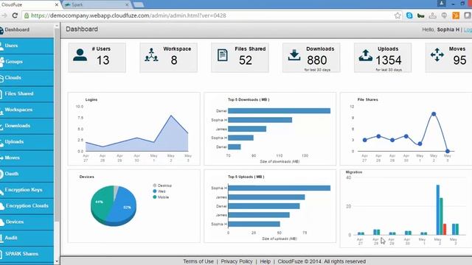Select Workspaces in sidebar
Screen dimensions: 472x265
tap(27, 110)
